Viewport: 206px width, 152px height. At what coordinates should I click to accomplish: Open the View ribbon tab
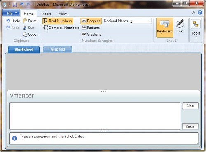[63, 14]
